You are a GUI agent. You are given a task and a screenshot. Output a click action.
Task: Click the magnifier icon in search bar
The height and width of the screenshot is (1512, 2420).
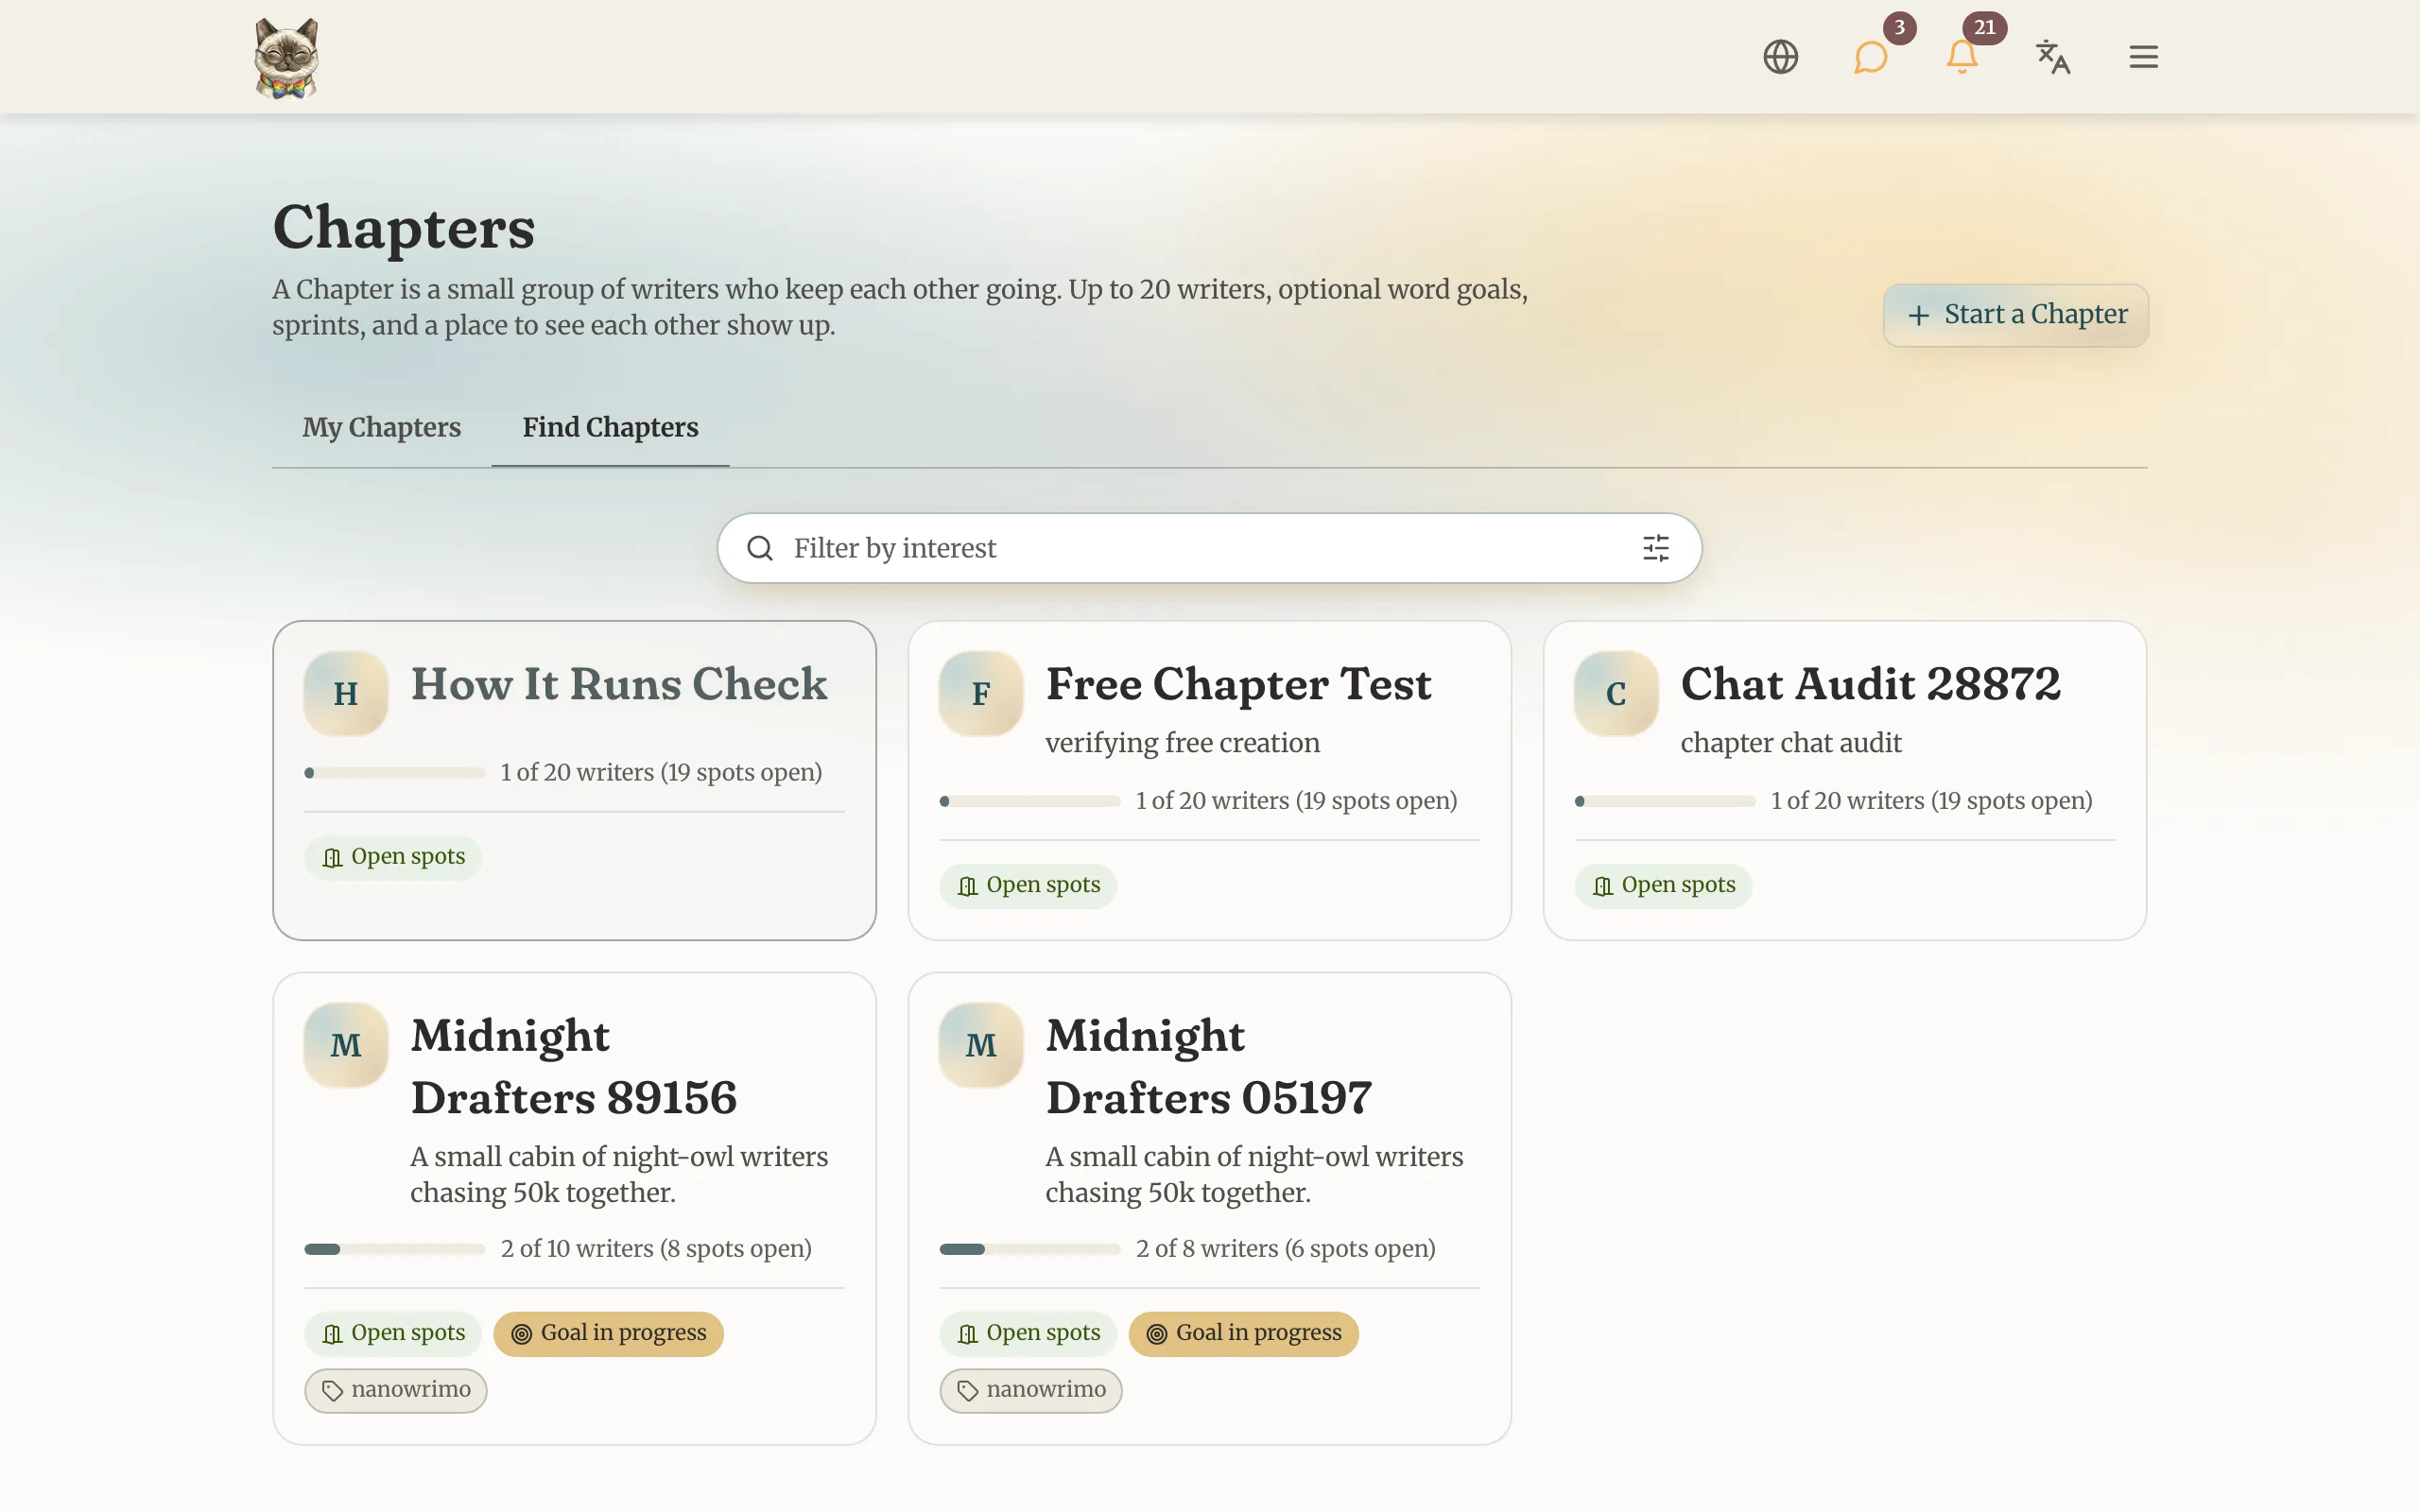[760, 548]
